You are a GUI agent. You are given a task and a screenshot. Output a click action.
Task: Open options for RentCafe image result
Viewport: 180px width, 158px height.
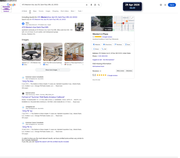83,65
